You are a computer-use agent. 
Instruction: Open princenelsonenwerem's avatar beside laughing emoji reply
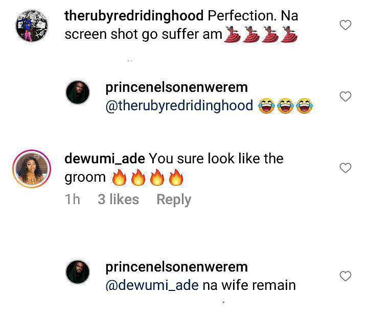tap(78, 92)
